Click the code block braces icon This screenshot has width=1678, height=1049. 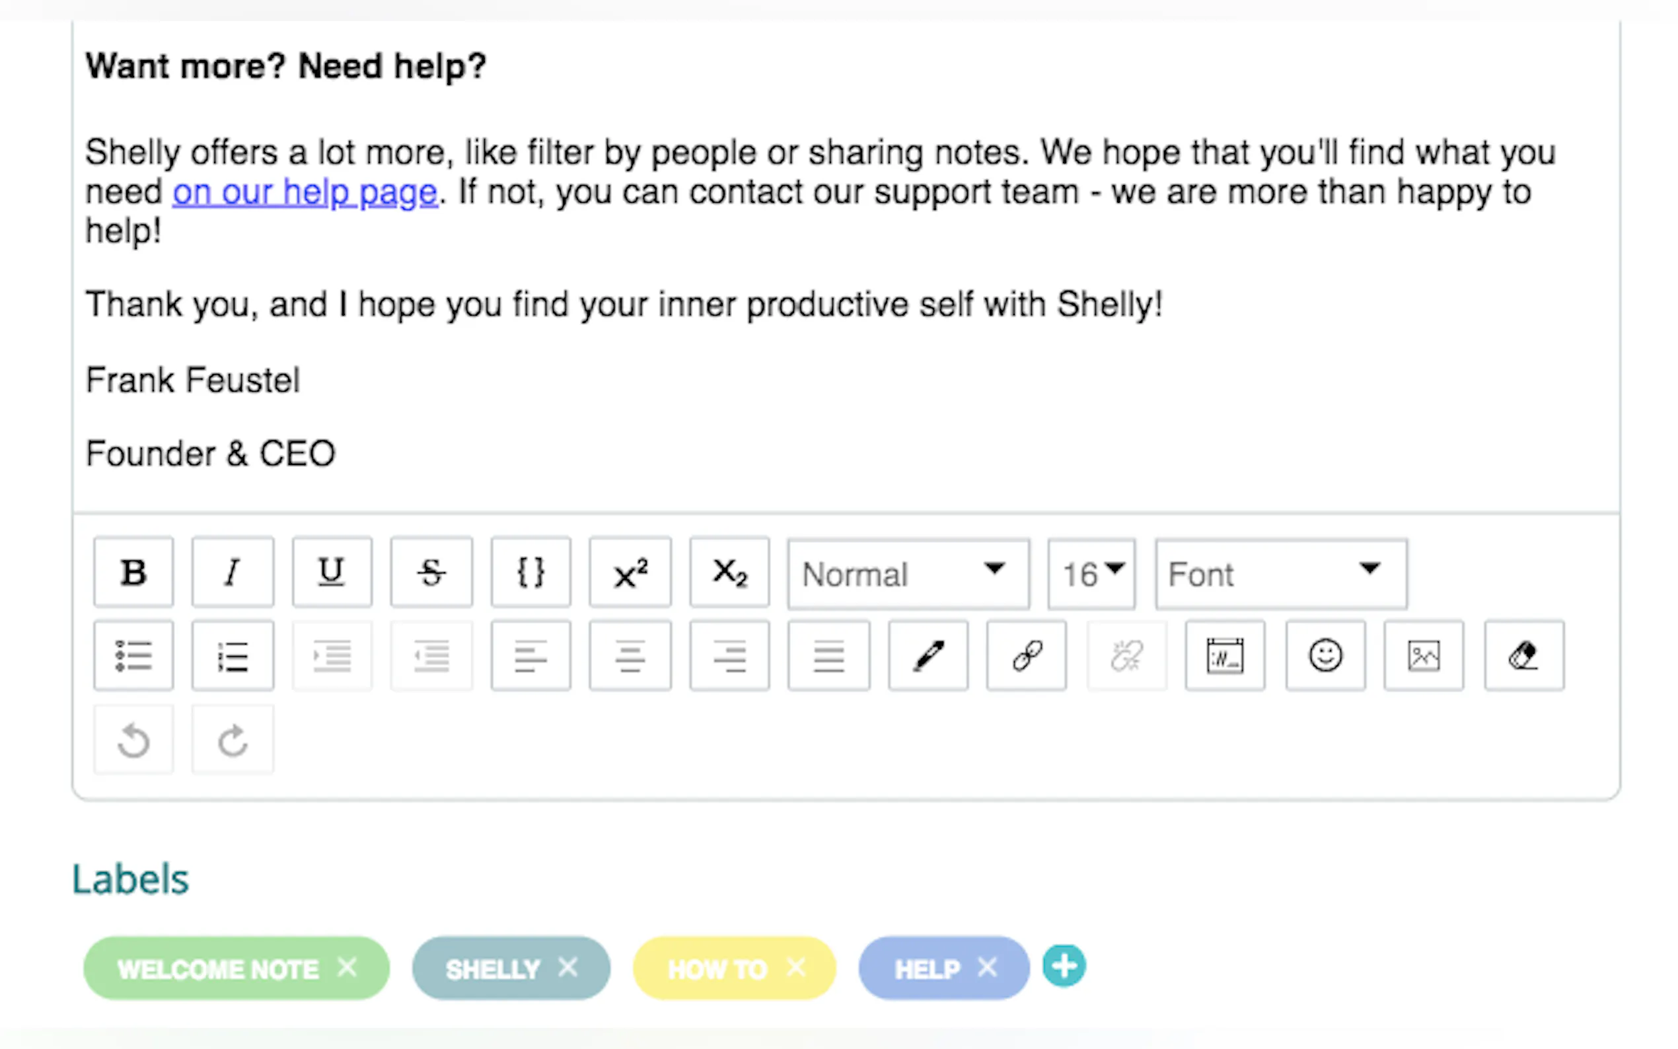pos(530,572)
